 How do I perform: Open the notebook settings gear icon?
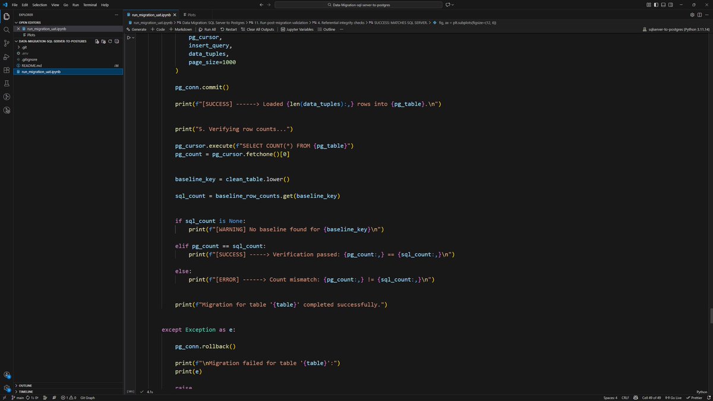[692, 14]
